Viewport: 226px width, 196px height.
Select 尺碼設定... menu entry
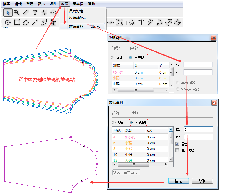tap(77, 11)
